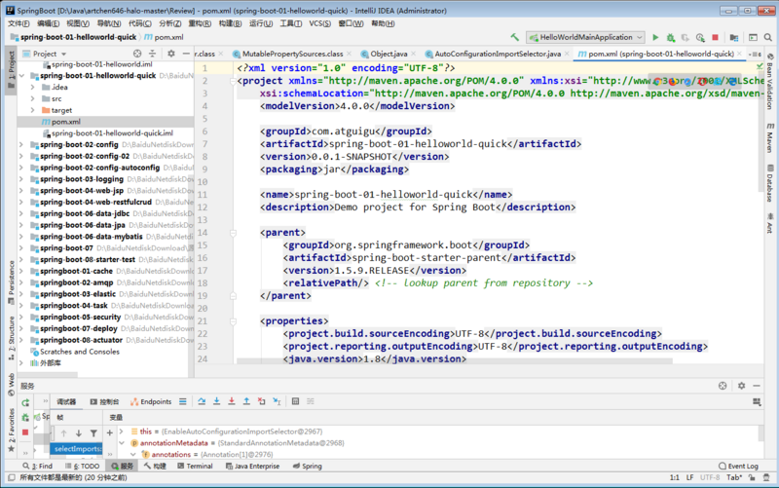Click Drop Frame icon in the debugger toolbar
This screenshot has height=488, width=779.
pos(261,401)
